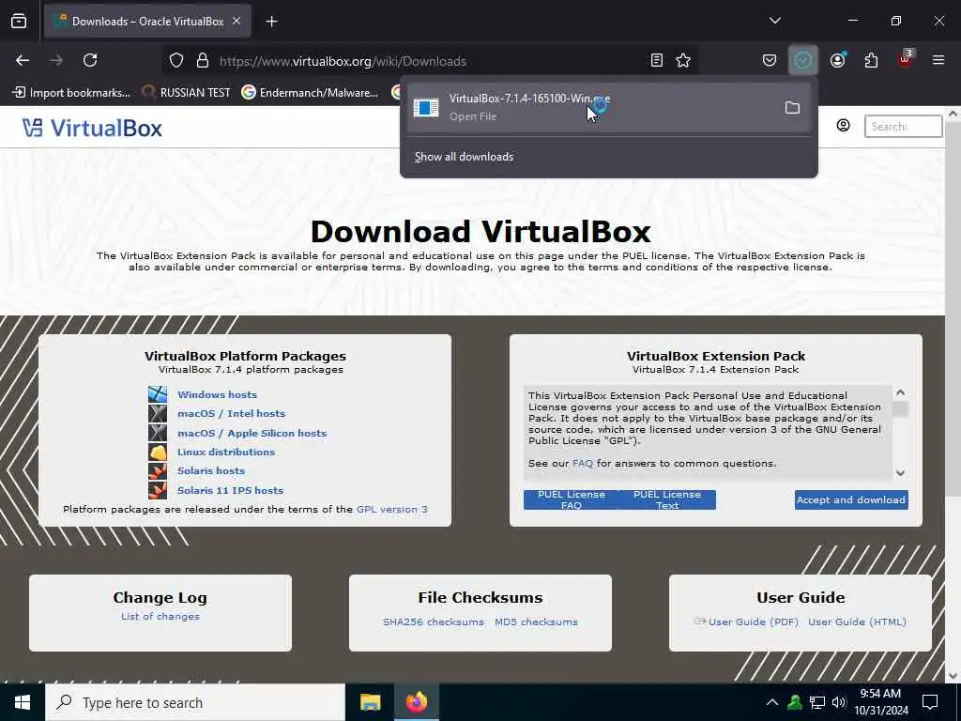Click the Linux distributions icon

click(158, 453)
